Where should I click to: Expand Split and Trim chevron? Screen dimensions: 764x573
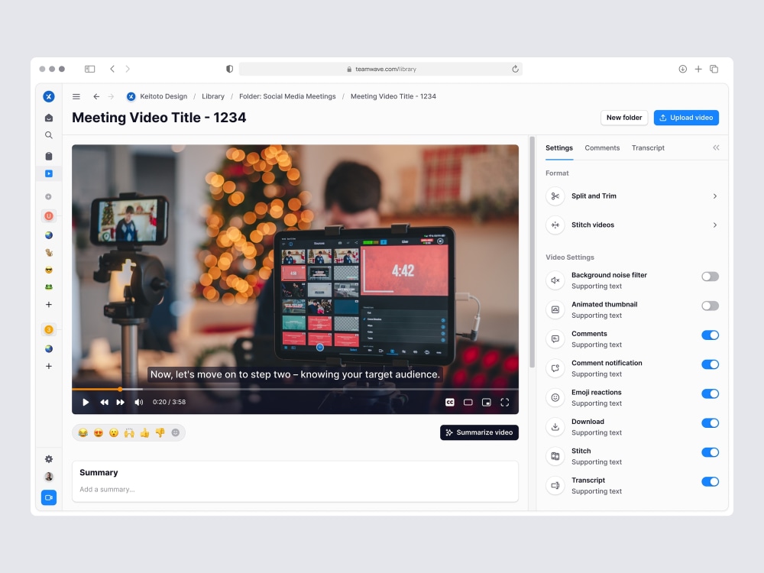click(715, 196)
